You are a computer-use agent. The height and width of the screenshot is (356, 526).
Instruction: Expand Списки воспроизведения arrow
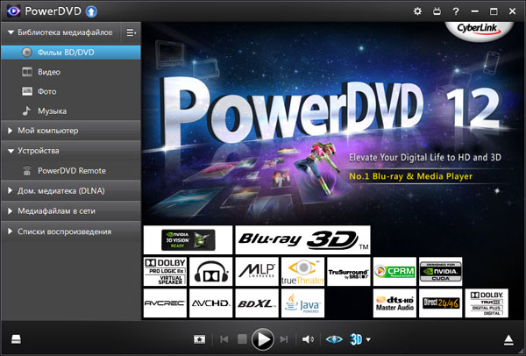pos(10,231)
